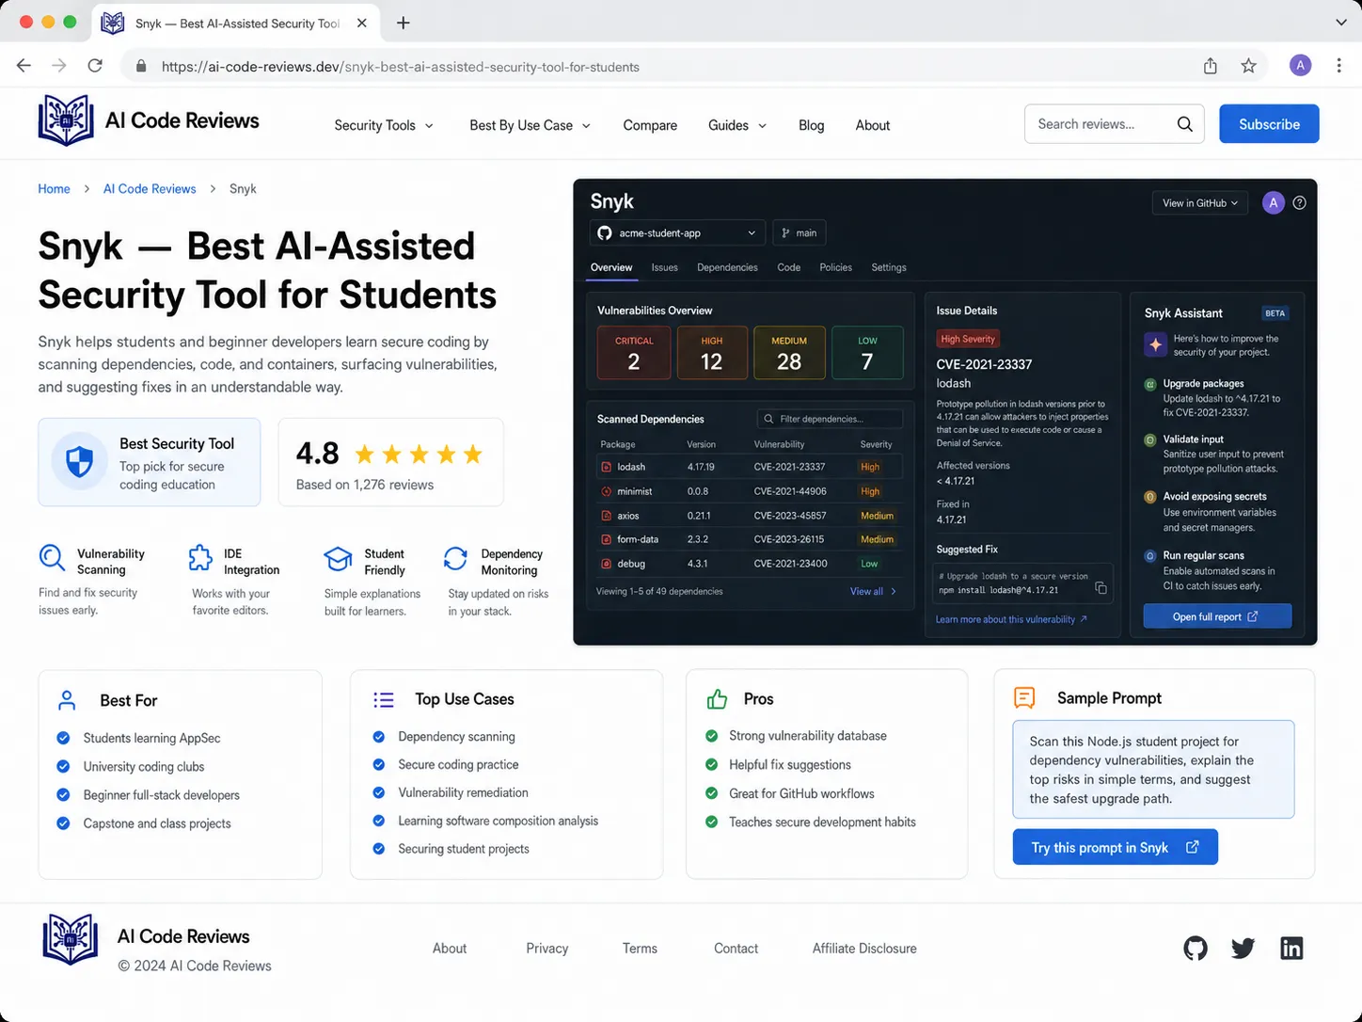Switch to the Issues tab

pyautogui.click(x=664, y=267)
